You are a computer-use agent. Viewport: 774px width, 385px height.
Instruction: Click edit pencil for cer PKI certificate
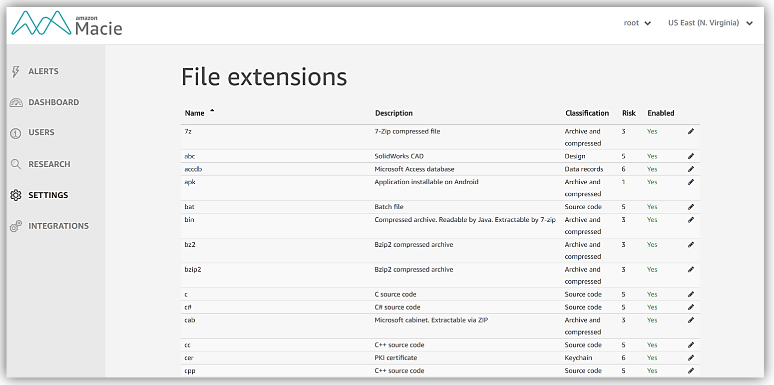pyautogui.click(x=691, y=358)
